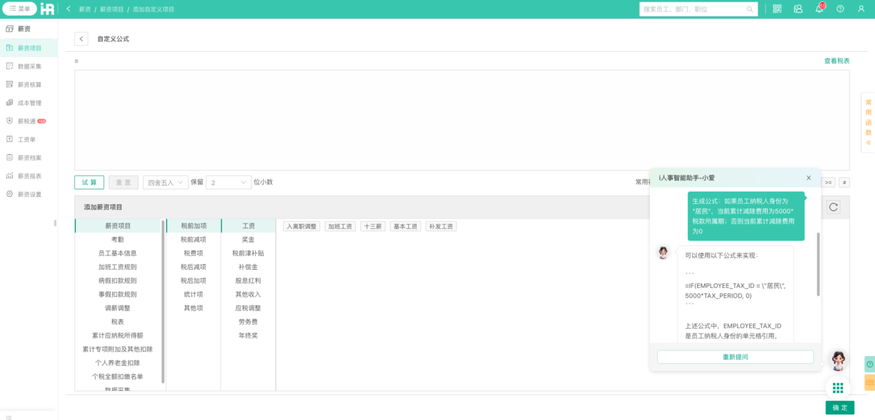Add the 入离职调整 salary item tag

pyautogui.click(x=301, y=227)
